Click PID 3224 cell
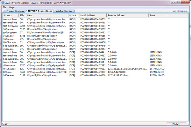 pos(23,26)
